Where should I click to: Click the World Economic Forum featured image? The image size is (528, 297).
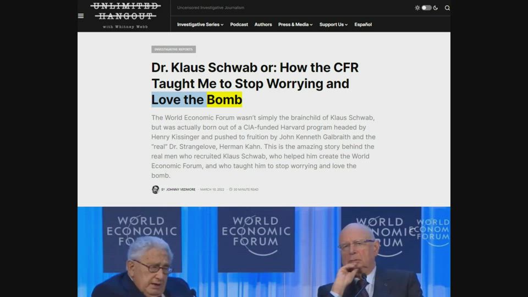(263, 251)
